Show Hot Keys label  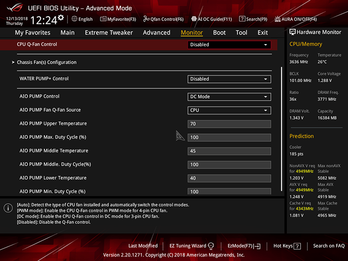pos(283,246)
